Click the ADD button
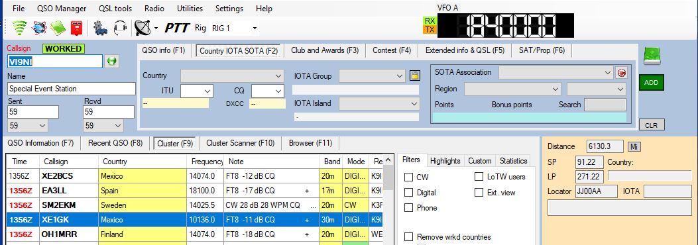 pos(651,82)
